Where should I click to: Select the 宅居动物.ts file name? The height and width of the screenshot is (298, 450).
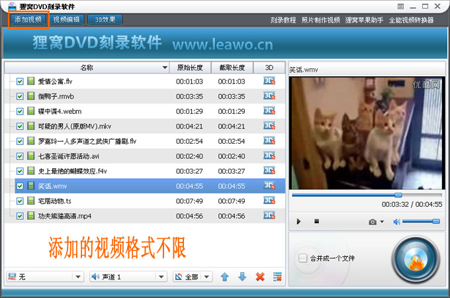(x=54, y=201)
